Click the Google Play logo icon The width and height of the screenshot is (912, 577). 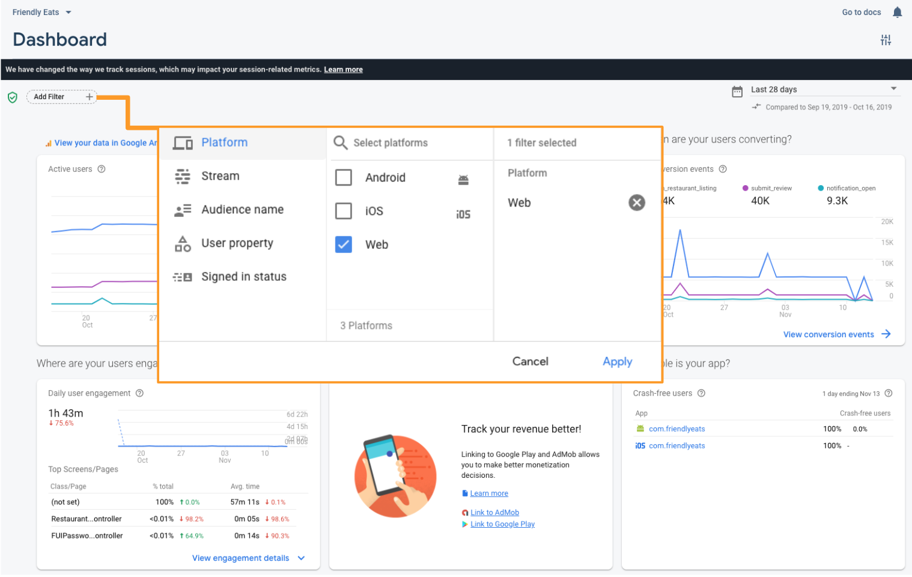tap(465, 524)
